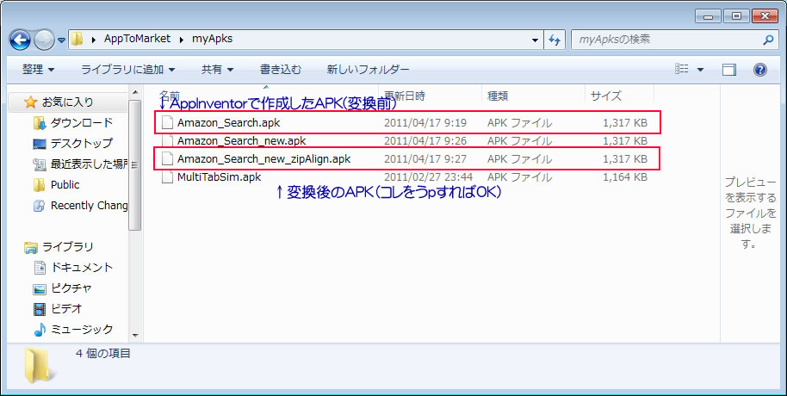This screenshot has height=396, width=787.
Task: Open the 共有 menu
Action: (217, 69)
